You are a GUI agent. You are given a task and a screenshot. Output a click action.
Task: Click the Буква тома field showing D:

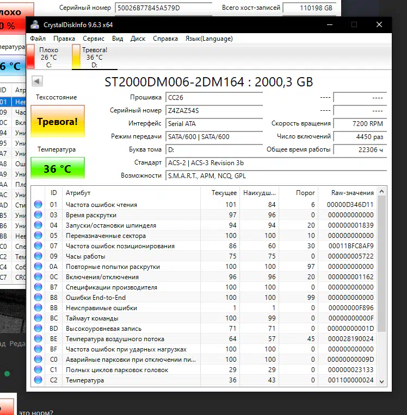[x=214, y=149]
